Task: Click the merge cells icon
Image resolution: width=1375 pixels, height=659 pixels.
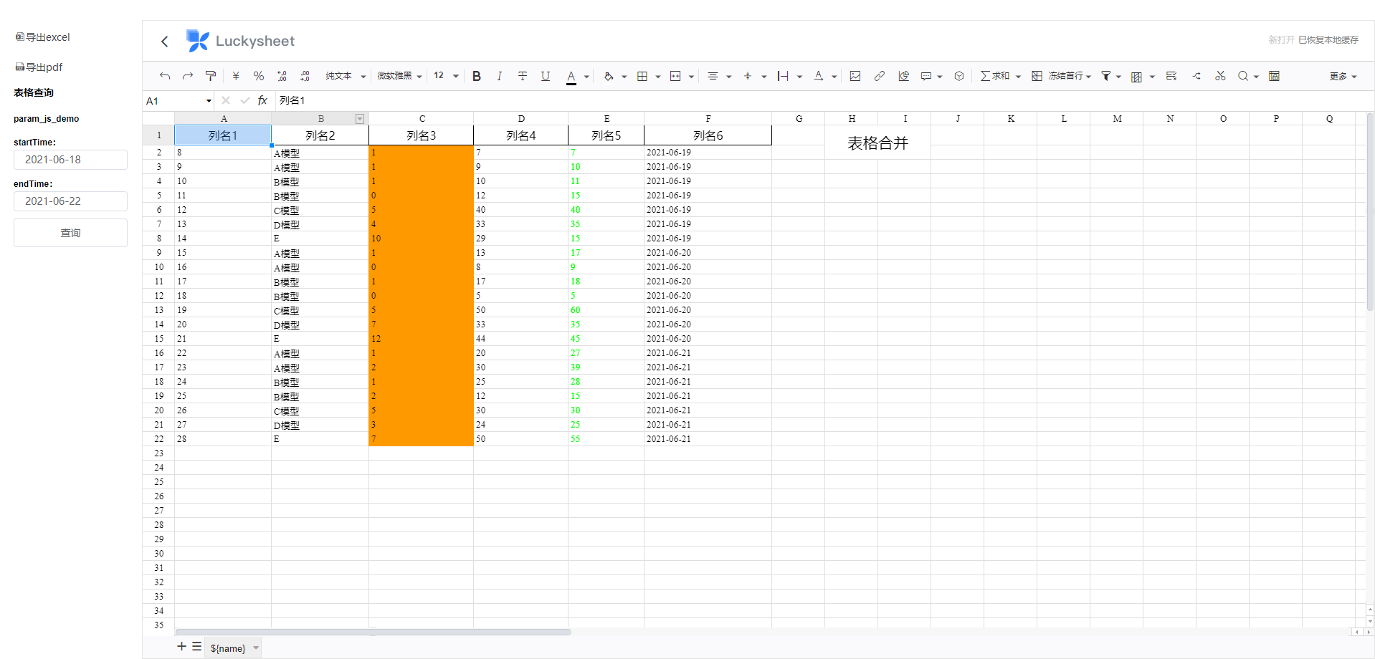Action: (x=675, y=76)
